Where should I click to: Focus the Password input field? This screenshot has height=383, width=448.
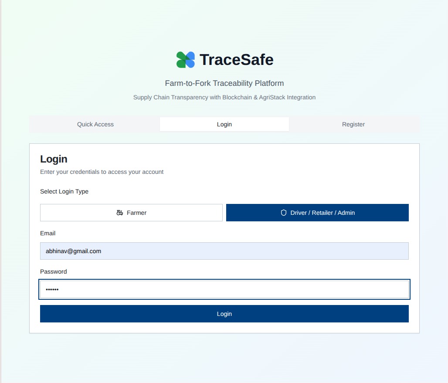[224, 289]
